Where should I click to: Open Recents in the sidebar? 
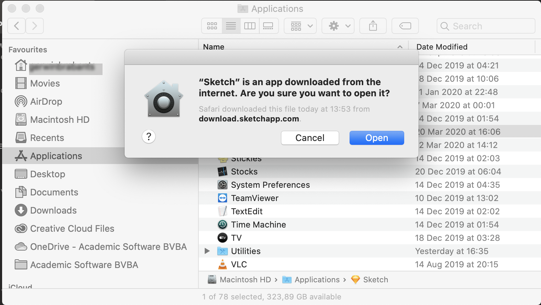(47, 138)
